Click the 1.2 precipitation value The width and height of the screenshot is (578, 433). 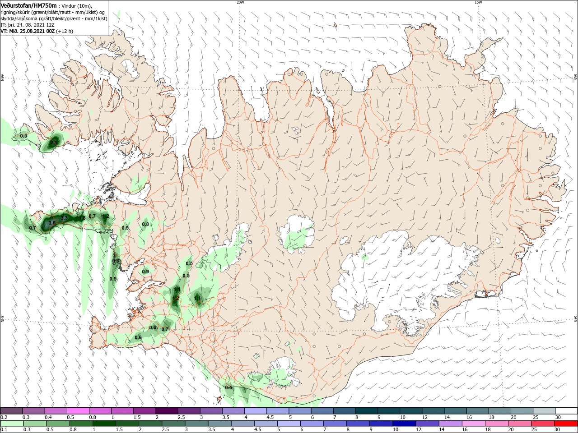(106, 216)
